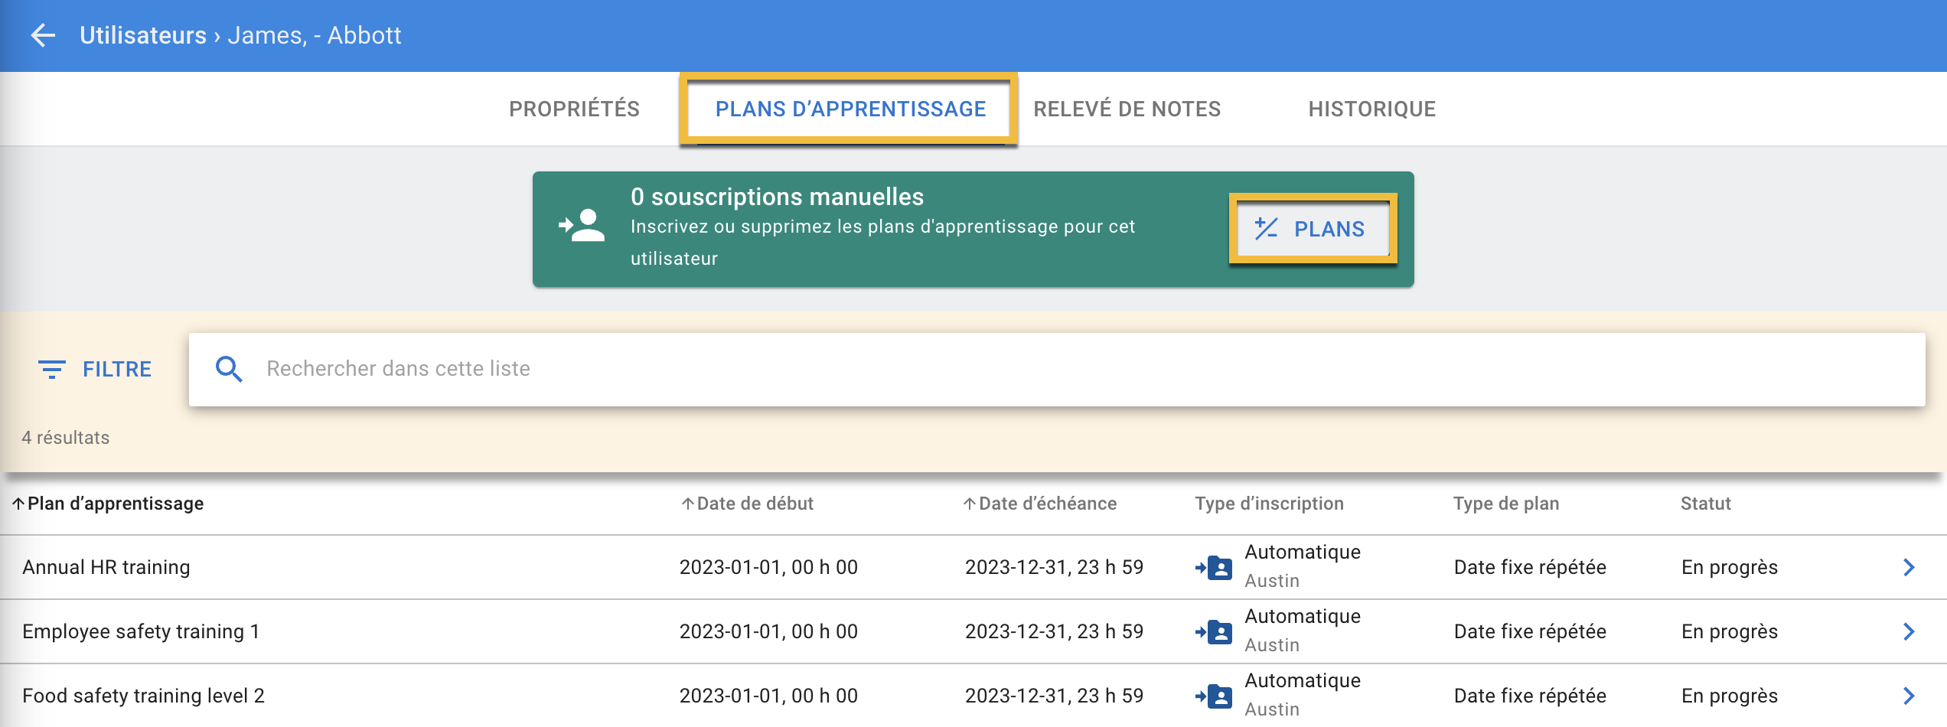Click the search magnifier icon
The height and width of the screenshot is (727, 1947).
click(228, 370)
